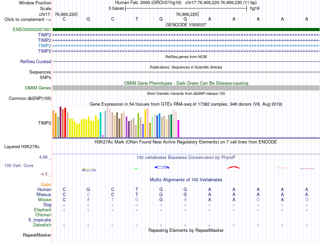This screenshot has width=320, height=243.
Task: Click the 'Sequences' publications track label
Action: (40, 72)
